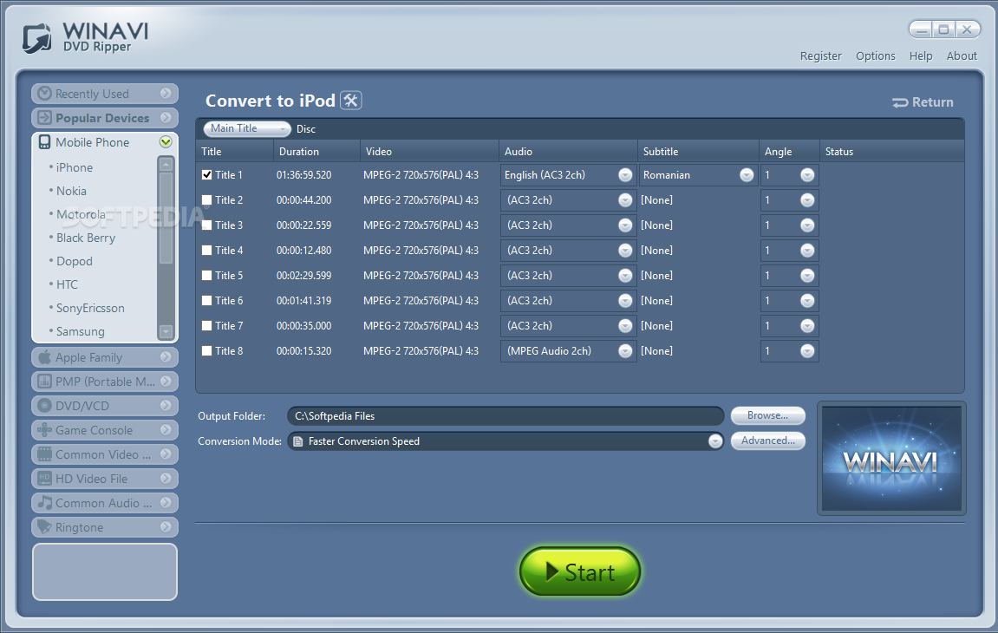The width and height of the screenshot is (998, 633).
Task: Check the Title 2 checkbox
Action: tap(207, 200)
